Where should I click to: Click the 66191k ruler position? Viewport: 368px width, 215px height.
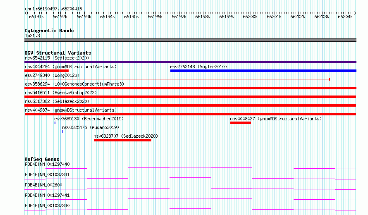pyautogui.click(x=36, y=17)
